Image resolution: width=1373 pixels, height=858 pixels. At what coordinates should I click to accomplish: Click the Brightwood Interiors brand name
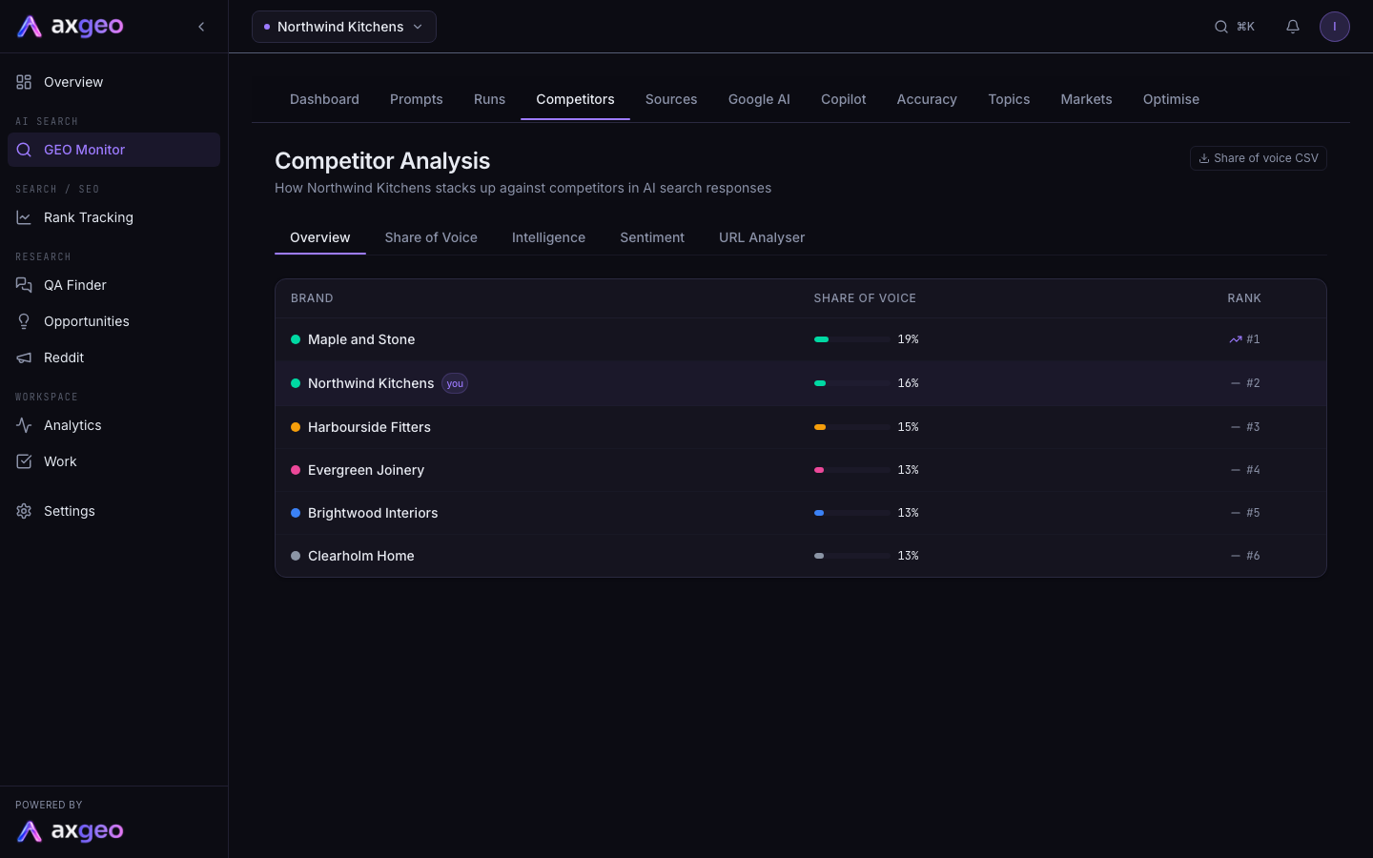click(x=373, y=513)
